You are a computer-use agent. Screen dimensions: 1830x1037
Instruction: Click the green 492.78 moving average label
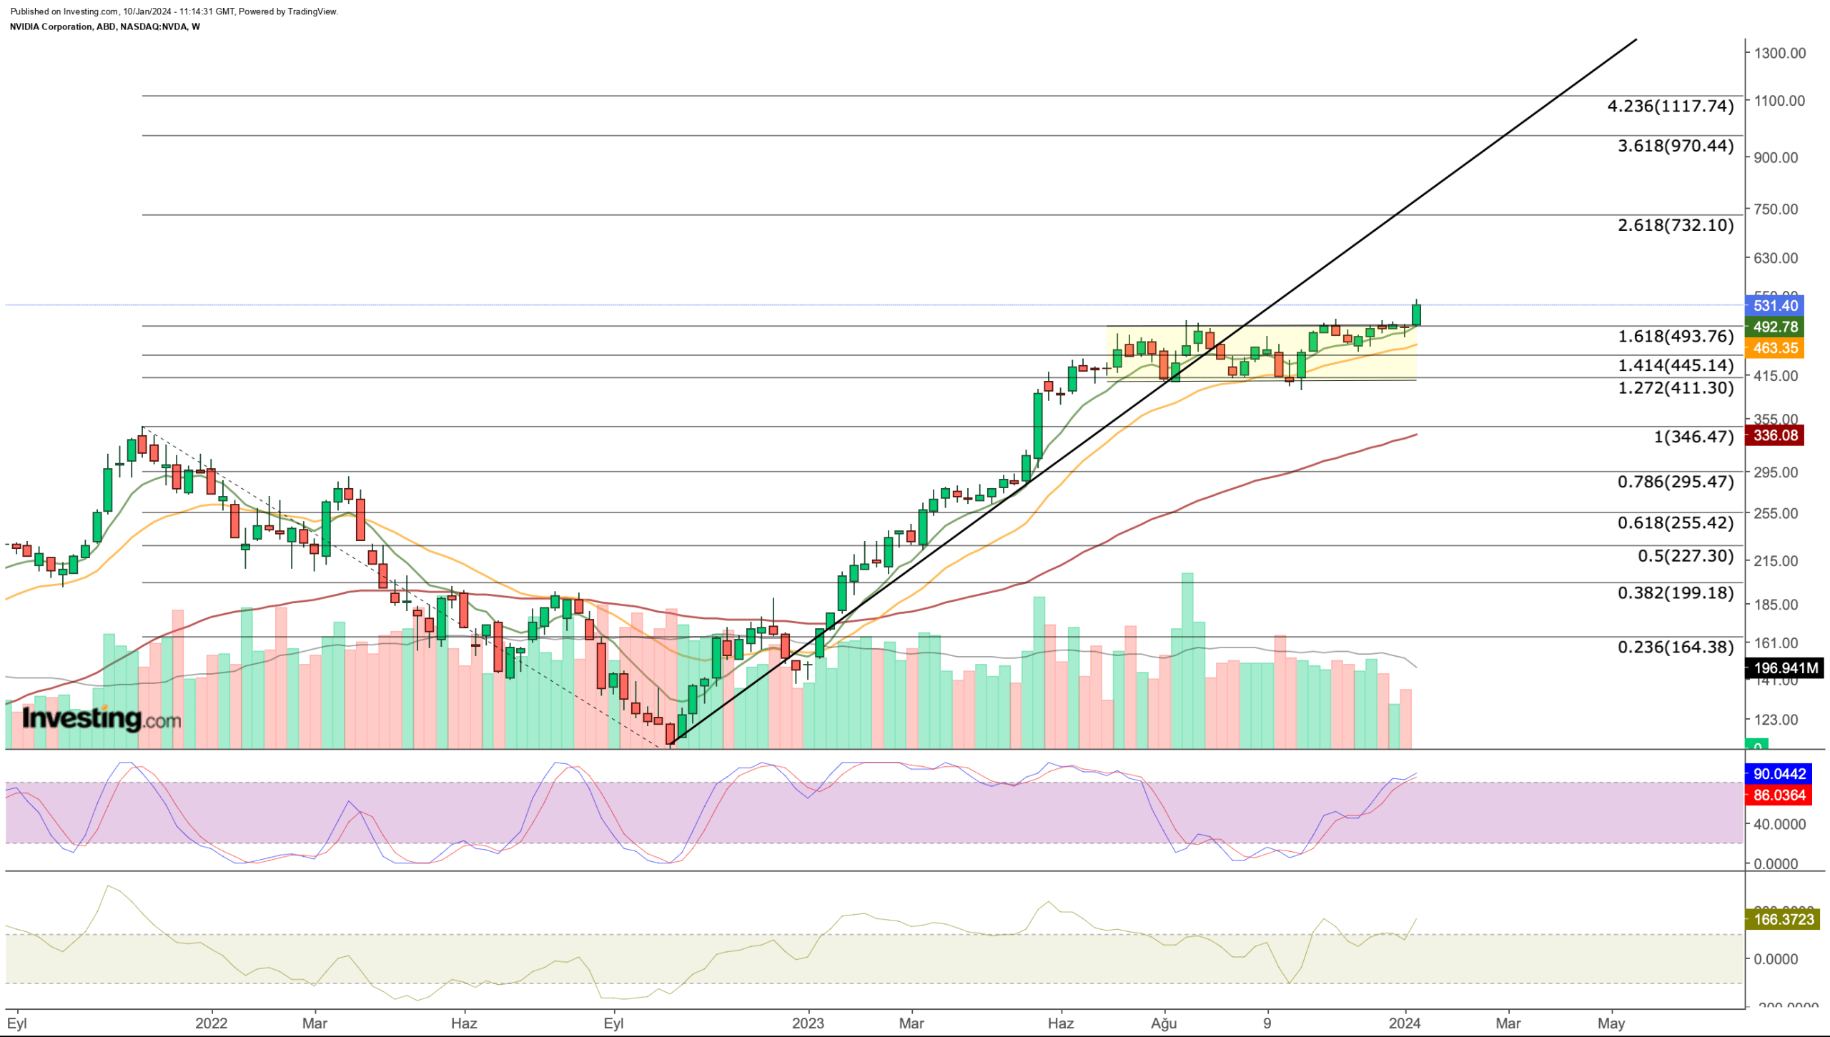tap(1774, 327)
